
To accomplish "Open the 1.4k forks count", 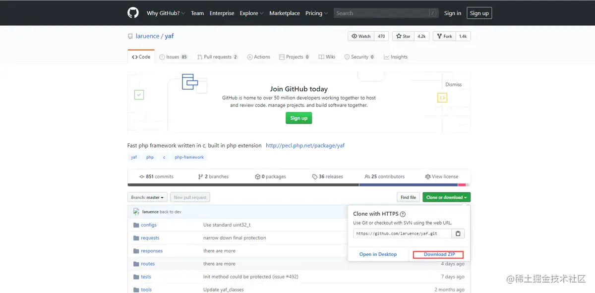I will pyautogui.click(x=463, y=36).
